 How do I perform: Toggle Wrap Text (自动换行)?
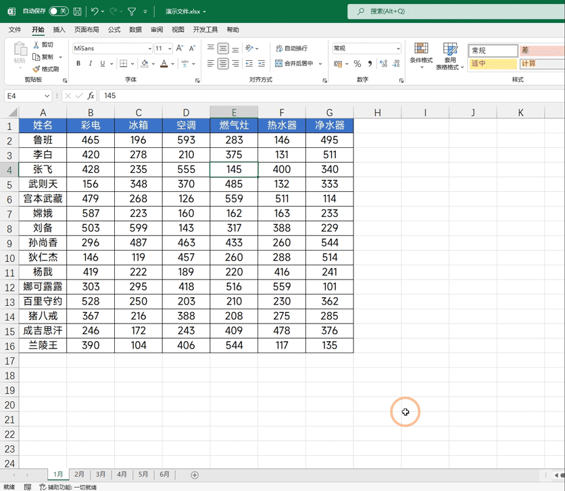(291, 48)
